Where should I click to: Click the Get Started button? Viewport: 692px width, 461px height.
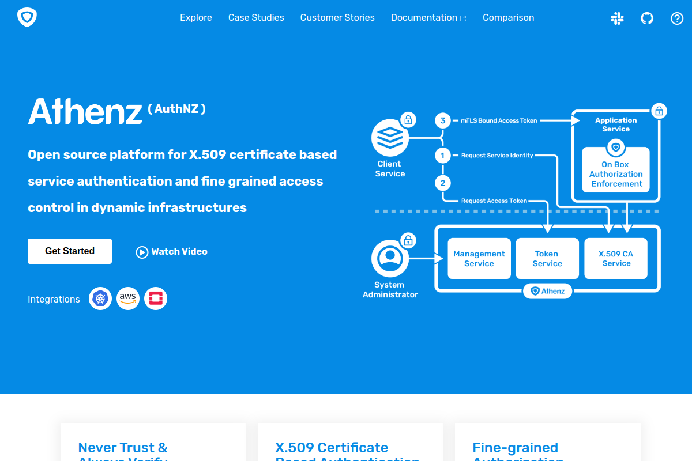click(70, 251)
